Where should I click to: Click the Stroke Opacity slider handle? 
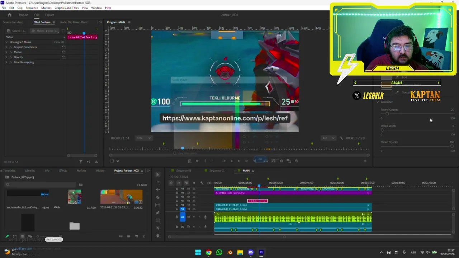[x=452, y=146]
